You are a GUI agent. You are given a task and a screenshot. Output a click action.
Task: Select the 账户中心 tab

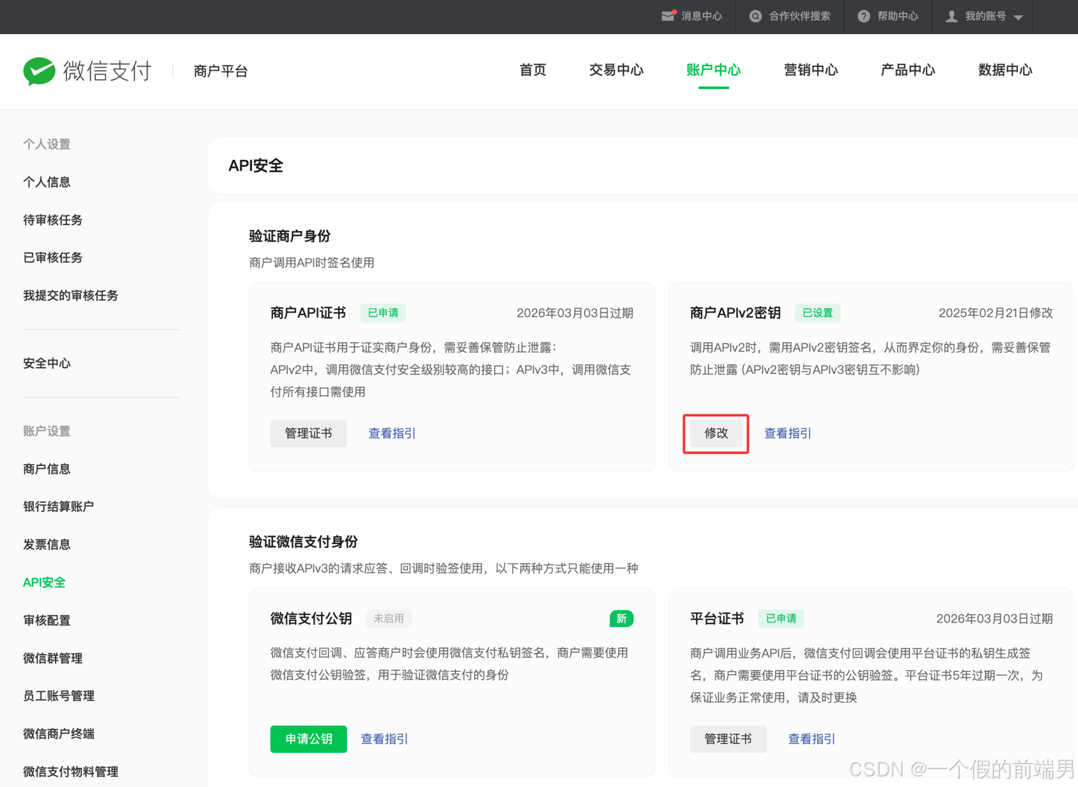click(x=714, y=70)
